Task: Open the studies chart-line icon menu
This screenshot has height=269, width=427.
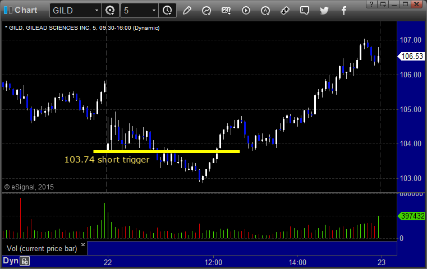Action: click(x=206, y=11)
